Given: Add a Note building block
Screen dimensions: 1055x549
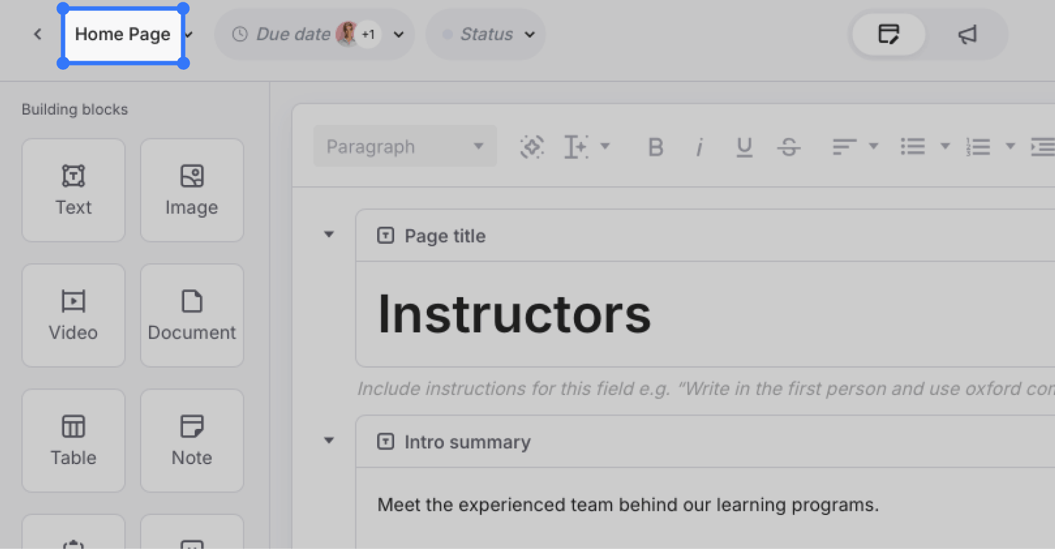Looking at the screenshot, I should coord(191,440).
